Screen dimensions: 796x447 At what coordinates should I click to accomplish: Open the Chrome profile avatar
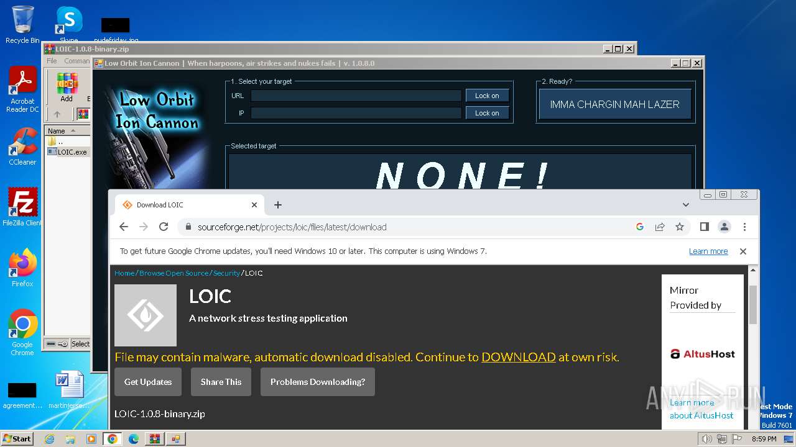coord(724,227)
